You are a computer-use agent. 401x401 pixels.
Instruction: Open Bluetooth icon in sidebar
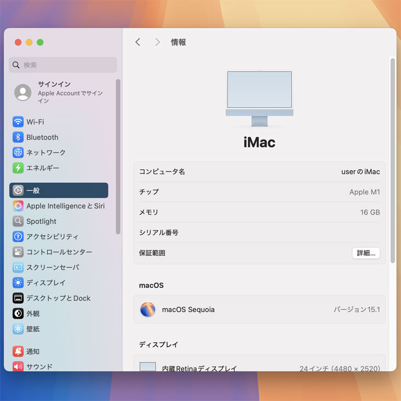point(18,137)
